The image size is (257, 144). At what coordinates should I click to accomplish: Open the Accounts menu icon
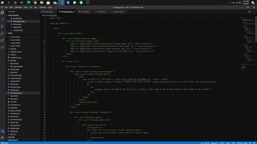2,131
